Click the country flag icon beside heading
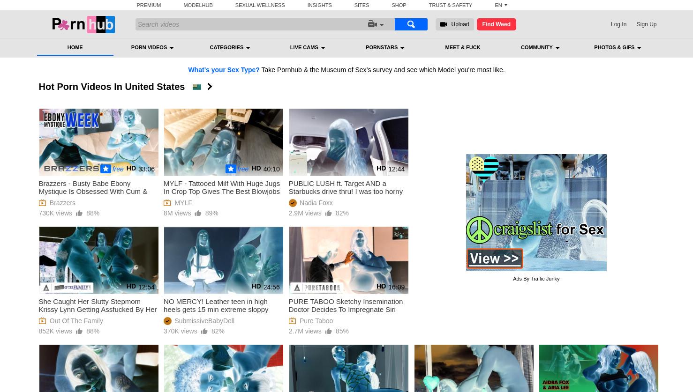Image resolution: width=693 pixels, height=392 pixels. tap(197, 87)
